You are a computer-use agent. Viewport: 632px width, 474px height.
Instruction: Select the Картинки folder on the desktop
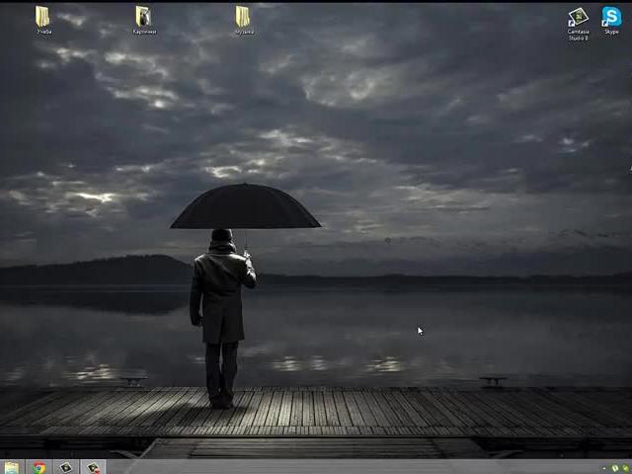[x=144, y=20]
